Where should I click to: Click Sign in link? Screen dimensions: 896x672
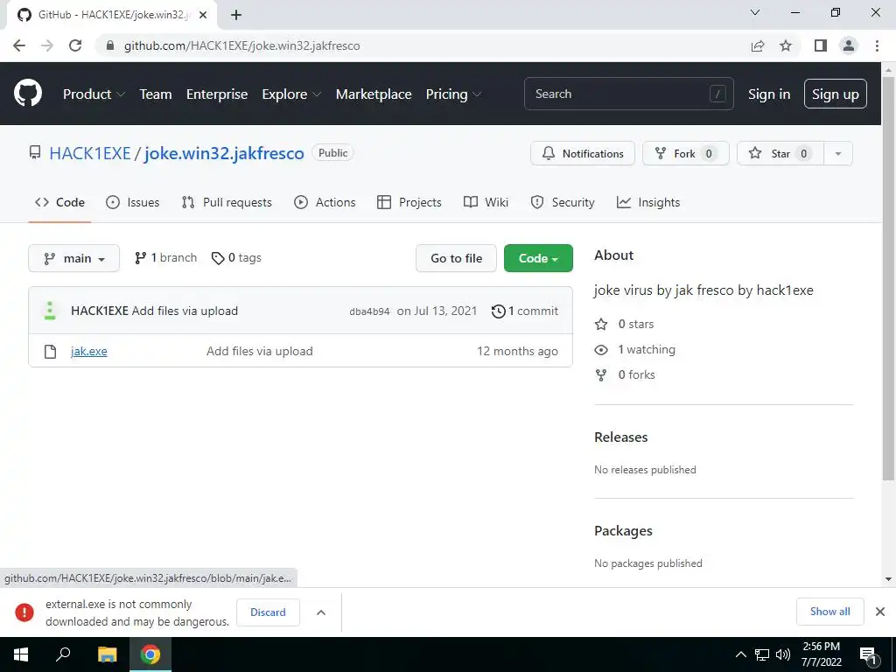(769, 94)
